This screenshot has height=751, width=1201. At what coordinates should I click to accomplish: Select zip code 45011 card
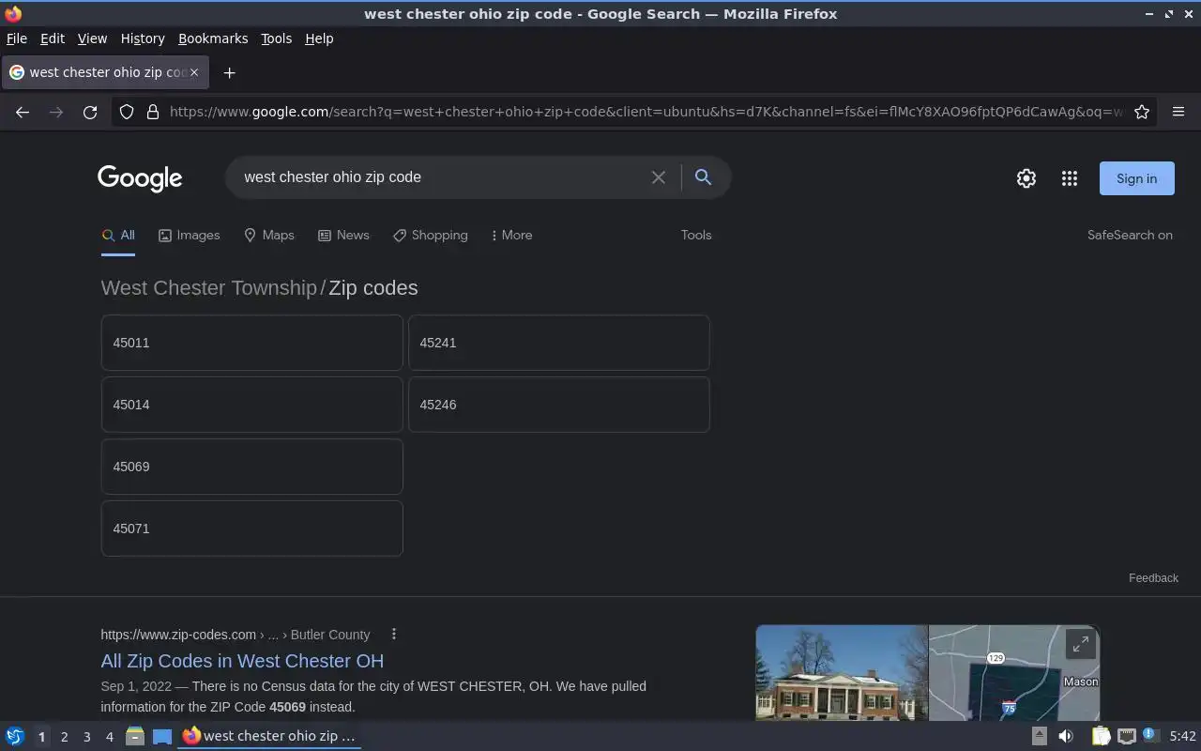click(251, 343)
